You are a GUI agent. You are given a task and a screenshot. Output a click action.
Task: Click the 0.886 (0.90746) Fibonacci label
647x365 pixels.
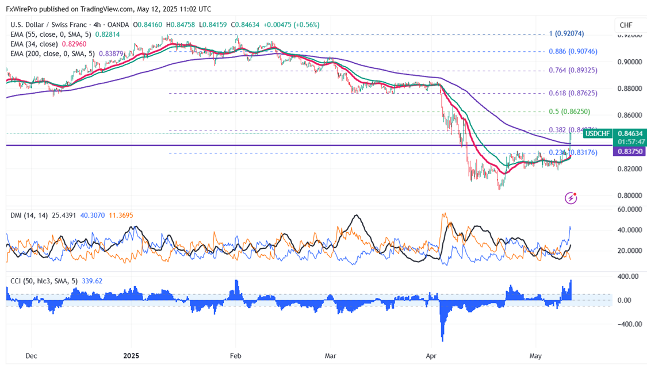tap(573, 52)
